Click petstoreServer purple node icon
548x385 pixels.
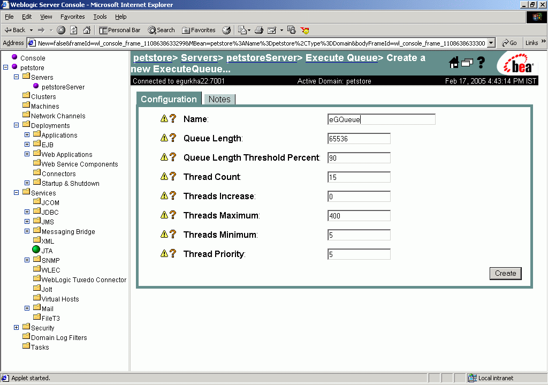pyautogui.click(x=36, y=86)
